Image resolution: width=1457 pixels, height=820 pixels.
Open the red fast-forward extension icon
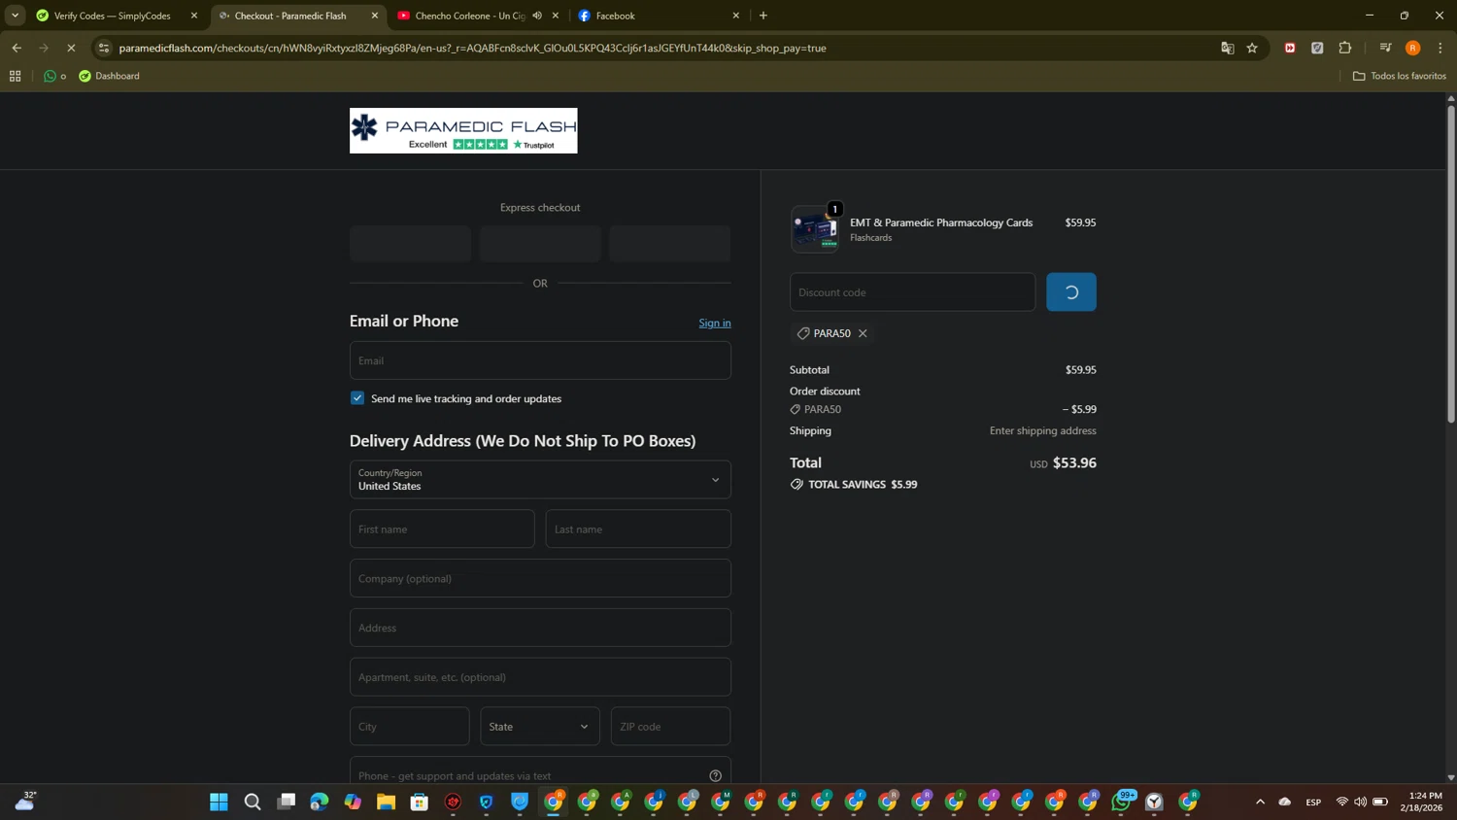pos(1290,48)
